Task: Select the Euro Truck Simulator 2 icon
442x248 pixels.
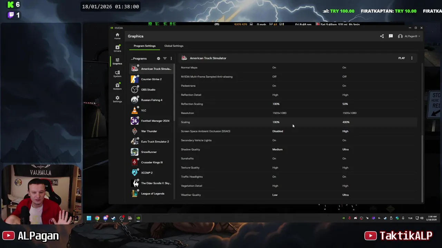Action: pos(134,142)
